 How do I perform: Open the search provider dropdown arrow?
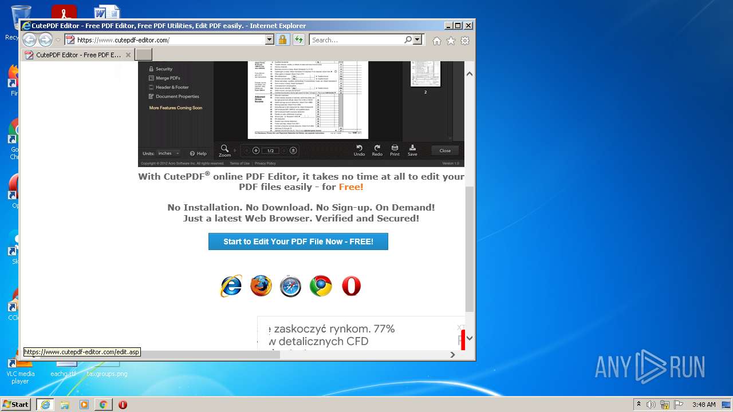417,40
